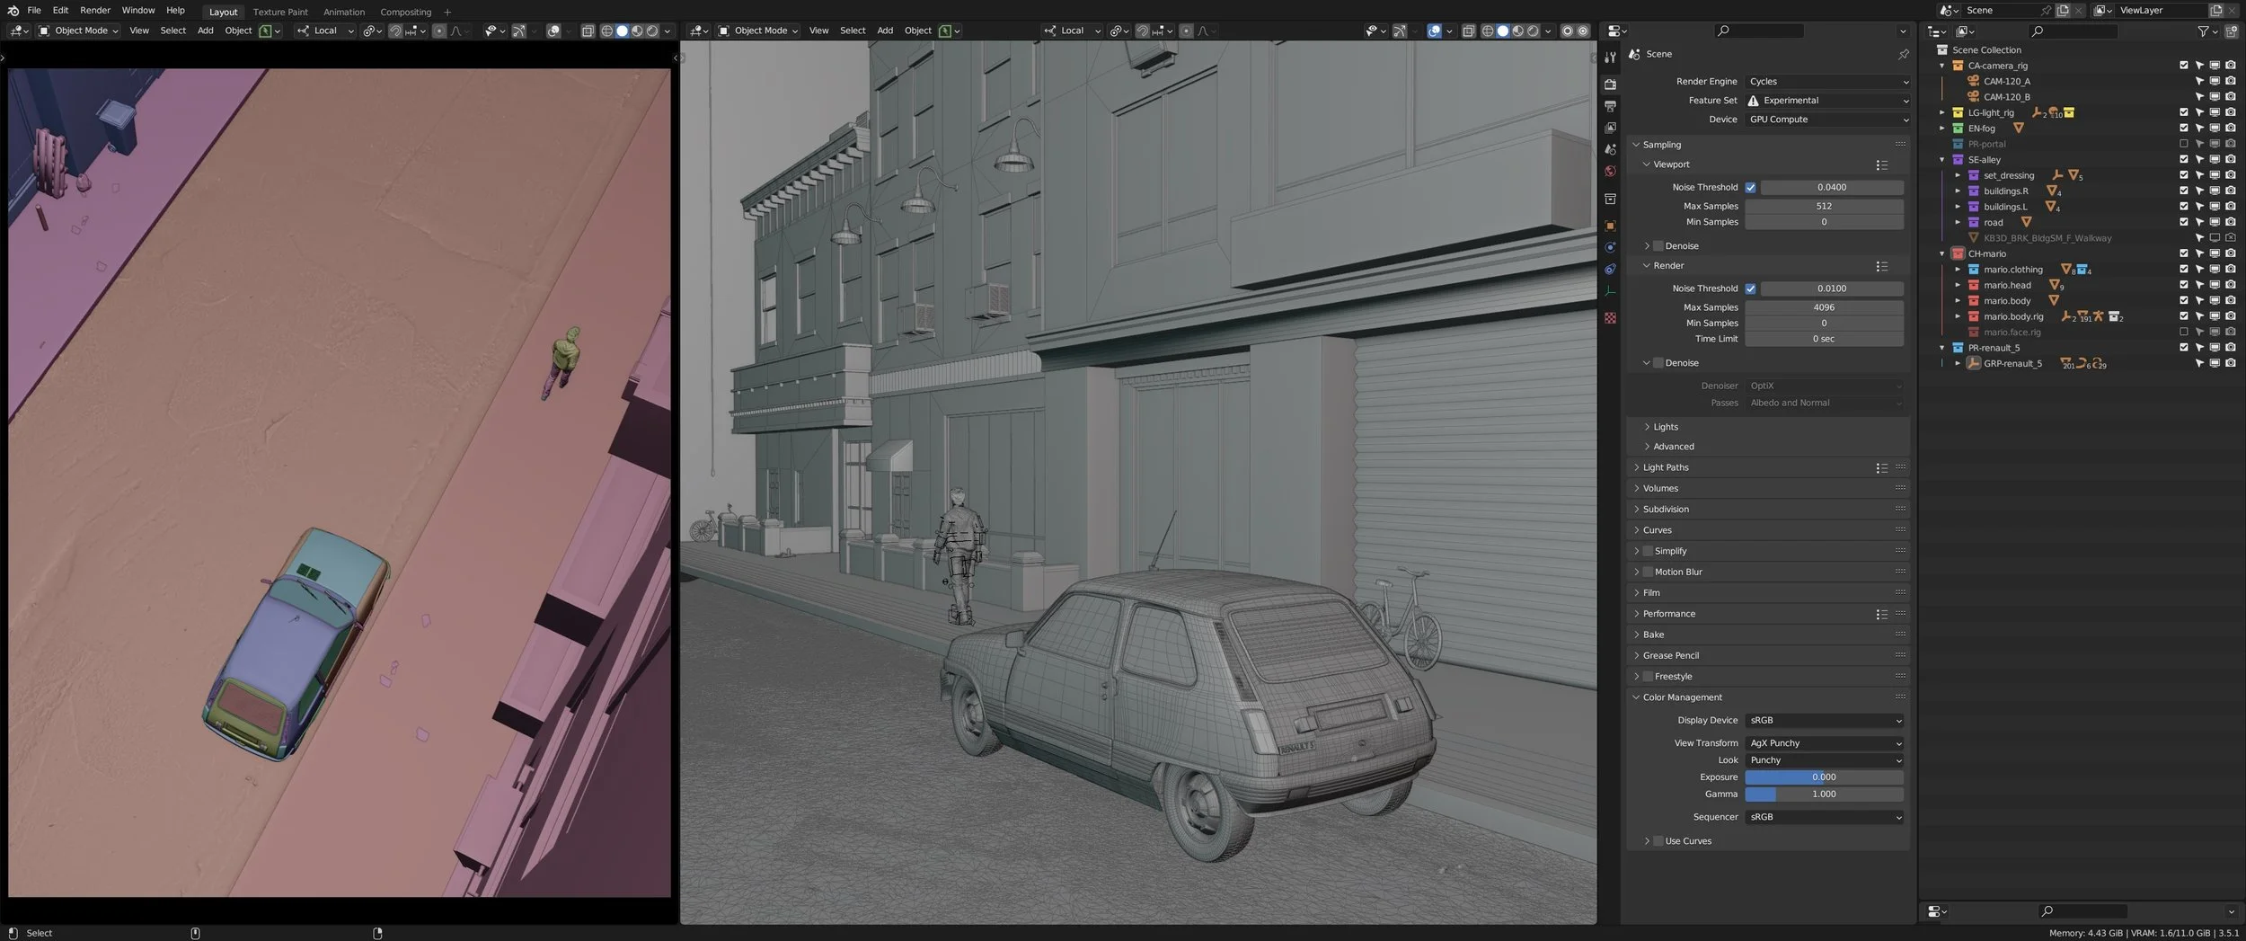This screenshot has height=941, width=2246.
Task: Switch right viewport to material preview shading
Action: [1517, 31]
